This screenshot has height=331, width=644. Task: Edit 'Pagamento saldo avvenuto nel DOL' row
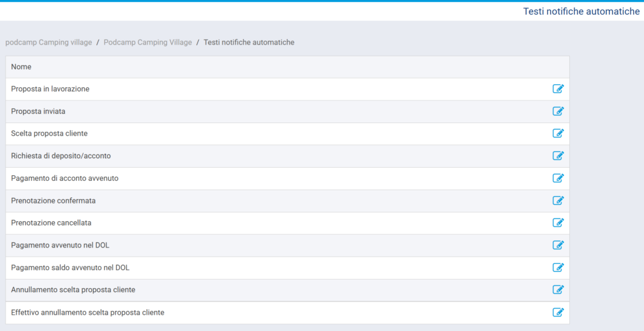tap(558, 268)
